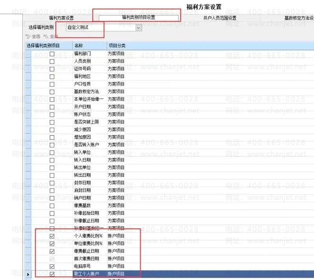Uncheck the 个人缴费比例% checkbox
Viewport: 314px width, 280px height.
(52, 236)
